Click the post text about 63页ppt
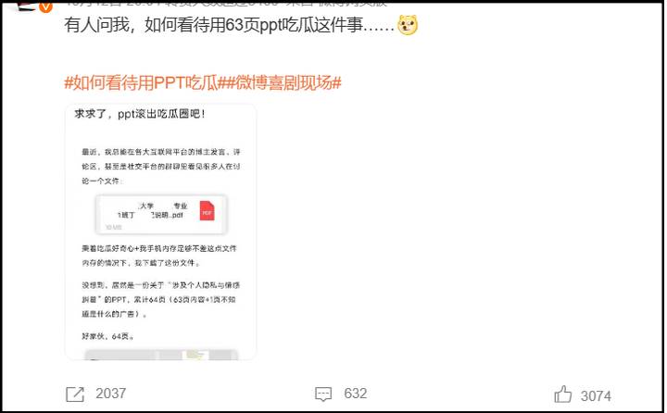 click(230, 25)
